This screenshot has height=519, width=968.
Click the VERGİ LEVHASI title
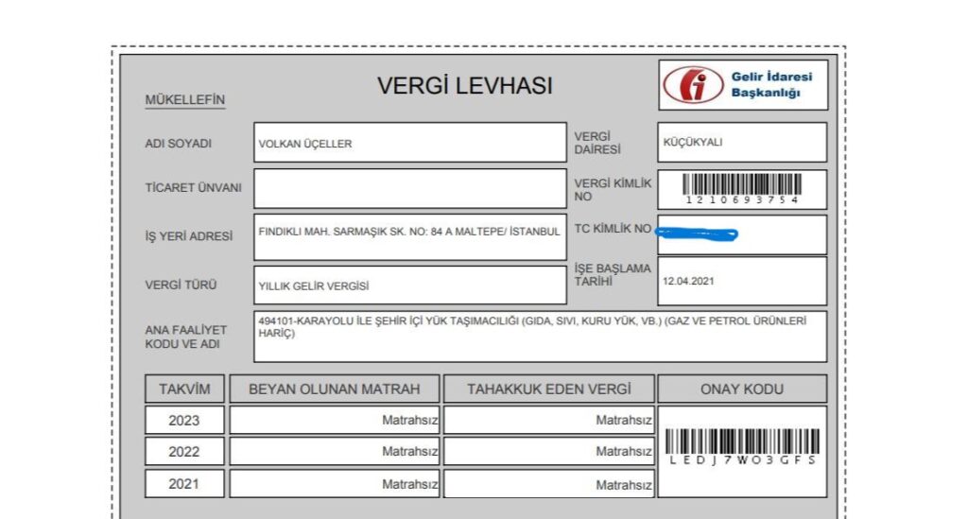pyautogui.click(x=465, y=86)
